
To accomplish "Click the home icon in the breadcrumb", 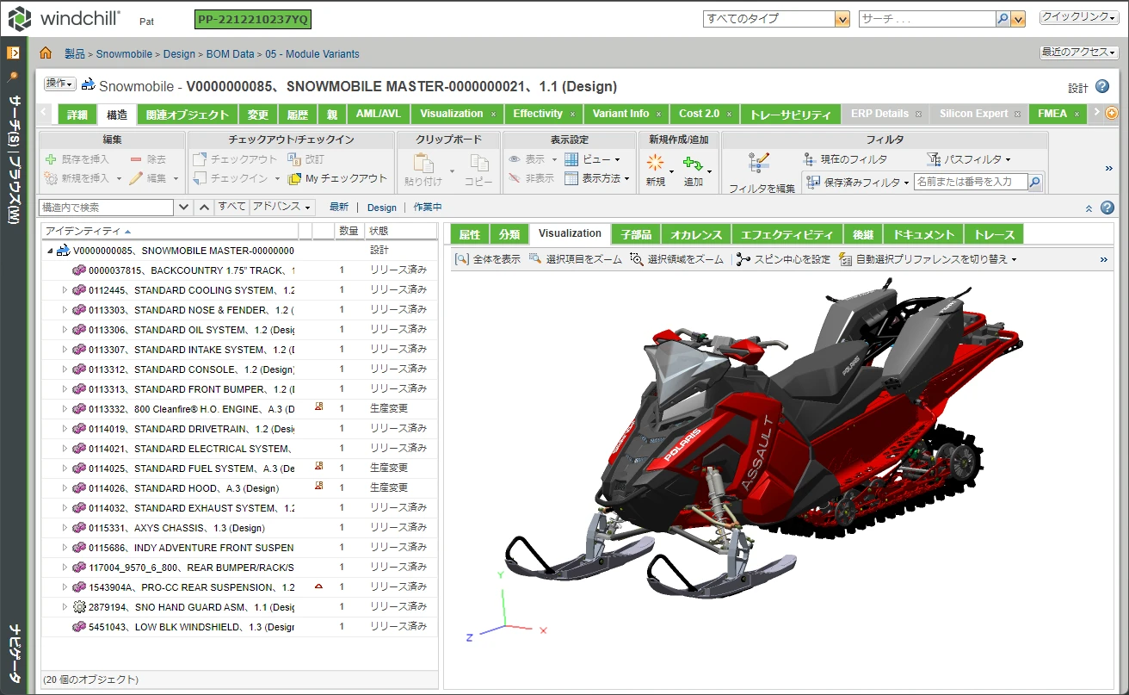I will (46, 53).
